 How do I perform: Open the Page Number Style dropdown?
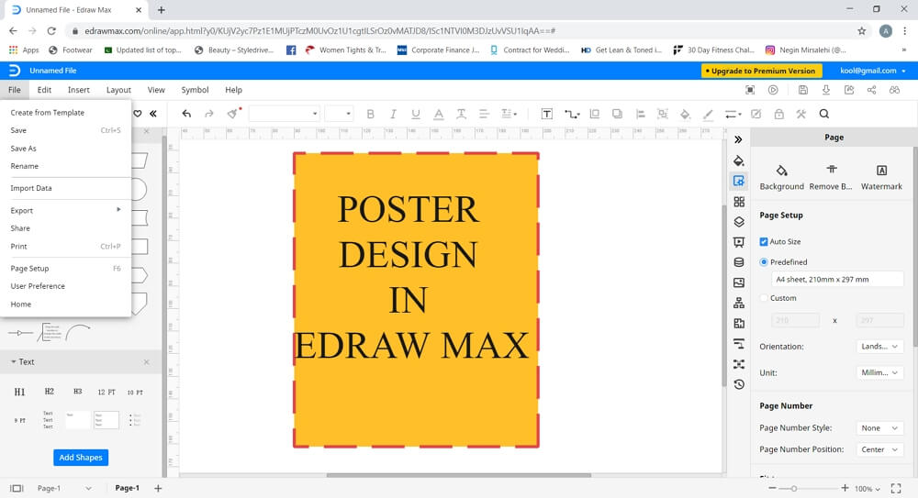click(879, 428)
